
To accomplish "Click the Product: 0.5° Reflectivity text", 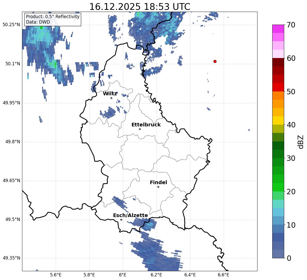I will [x=53, y=17].
